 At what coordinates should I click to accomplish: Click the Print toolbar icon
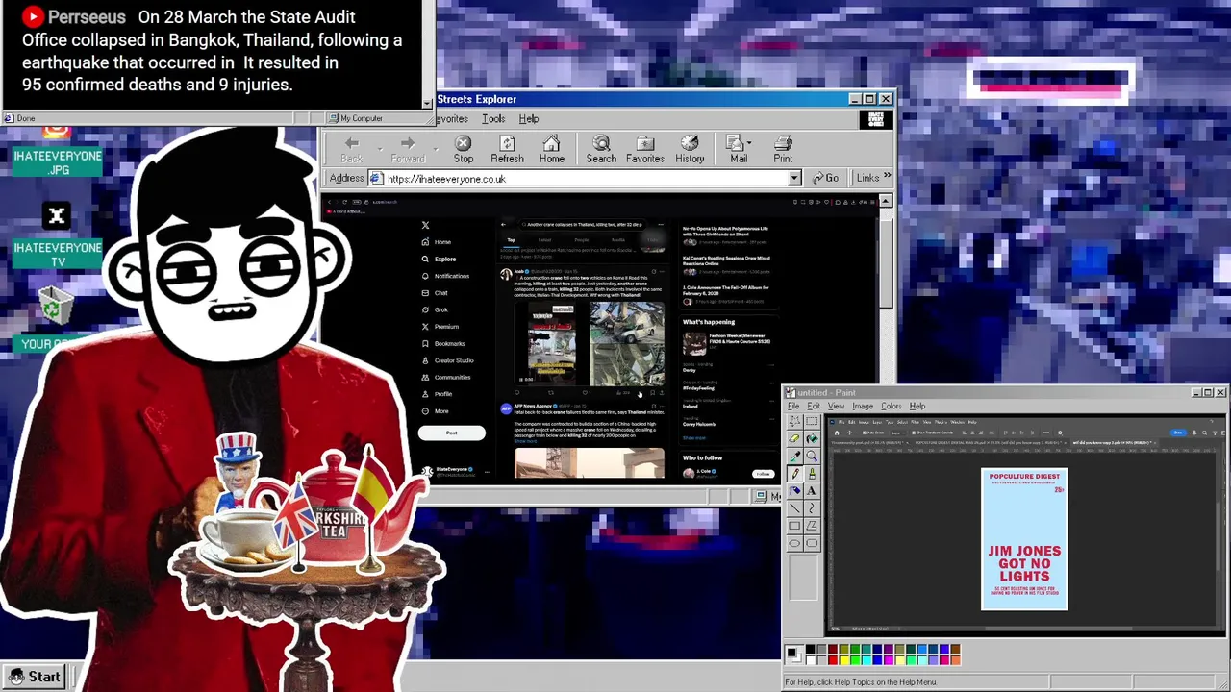[x=783, y=149]
